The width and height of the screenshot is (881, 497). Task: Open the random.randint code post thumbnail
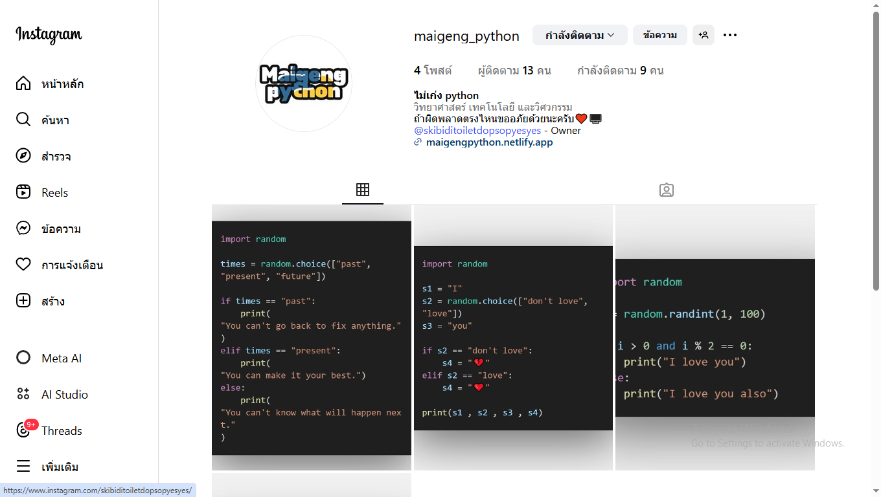click(715, 338)
